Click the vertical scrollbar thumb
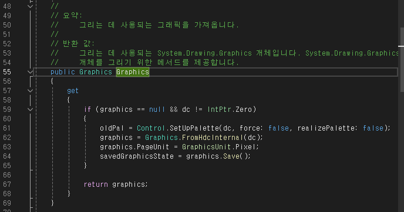Image resolution: width=404 pixels, height=212 pixels. pyautogui.click(x=402, y=60)
